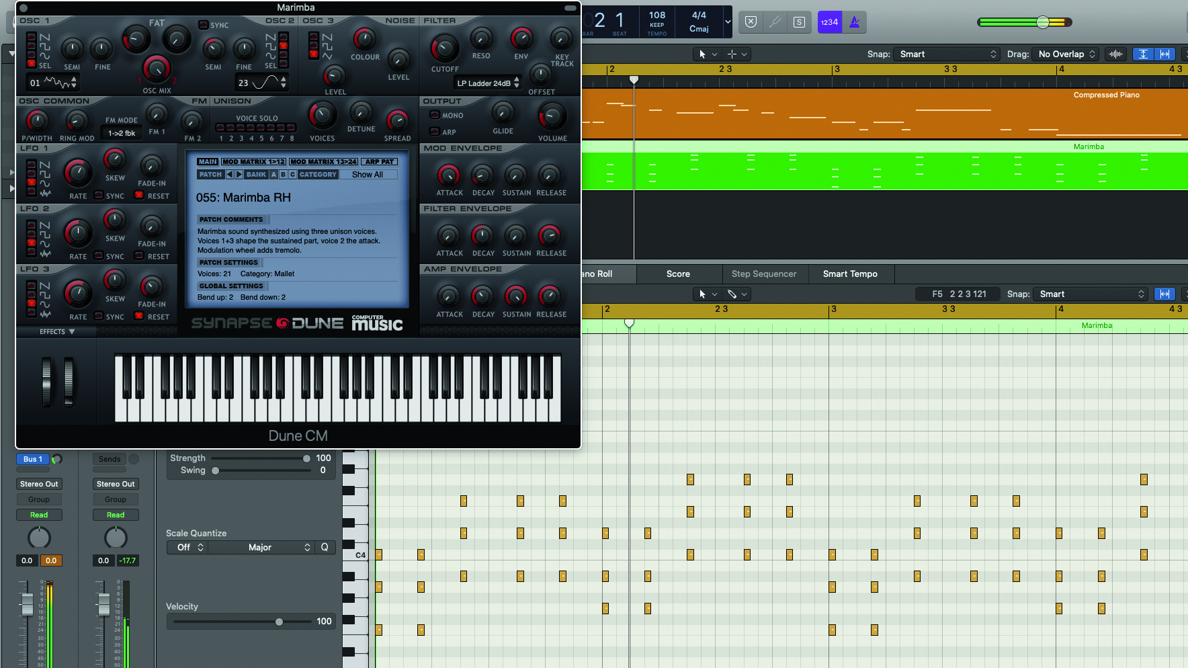Enable oscillator SYNC LED

click(x=203, y=25)
